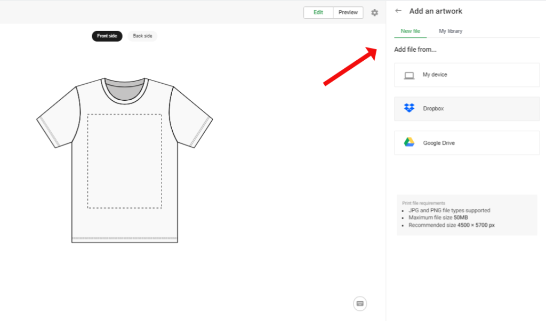Click the Print file requirements box
The width and height of the screenshot is (546, 321).
(x=467, y=214)
